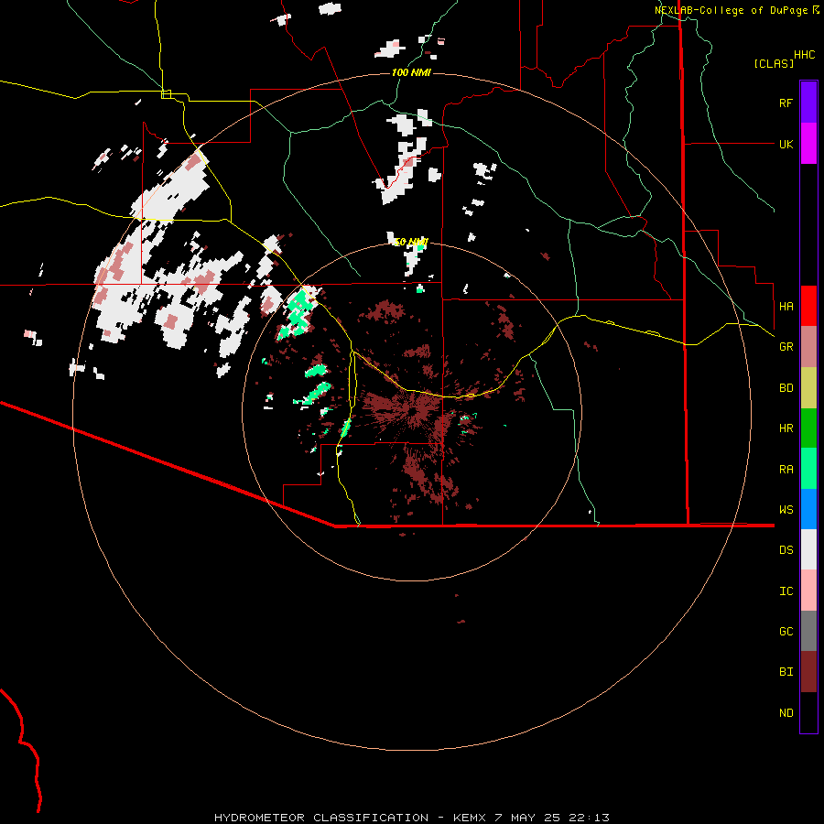
Task: Click the bright green RA legend swatch
Action: click(x=808, y=469)
